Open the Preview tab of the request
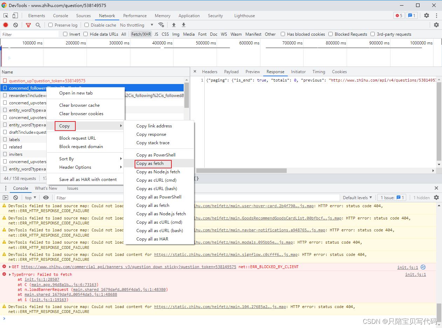The image size is (442, 328). point(253,71)
